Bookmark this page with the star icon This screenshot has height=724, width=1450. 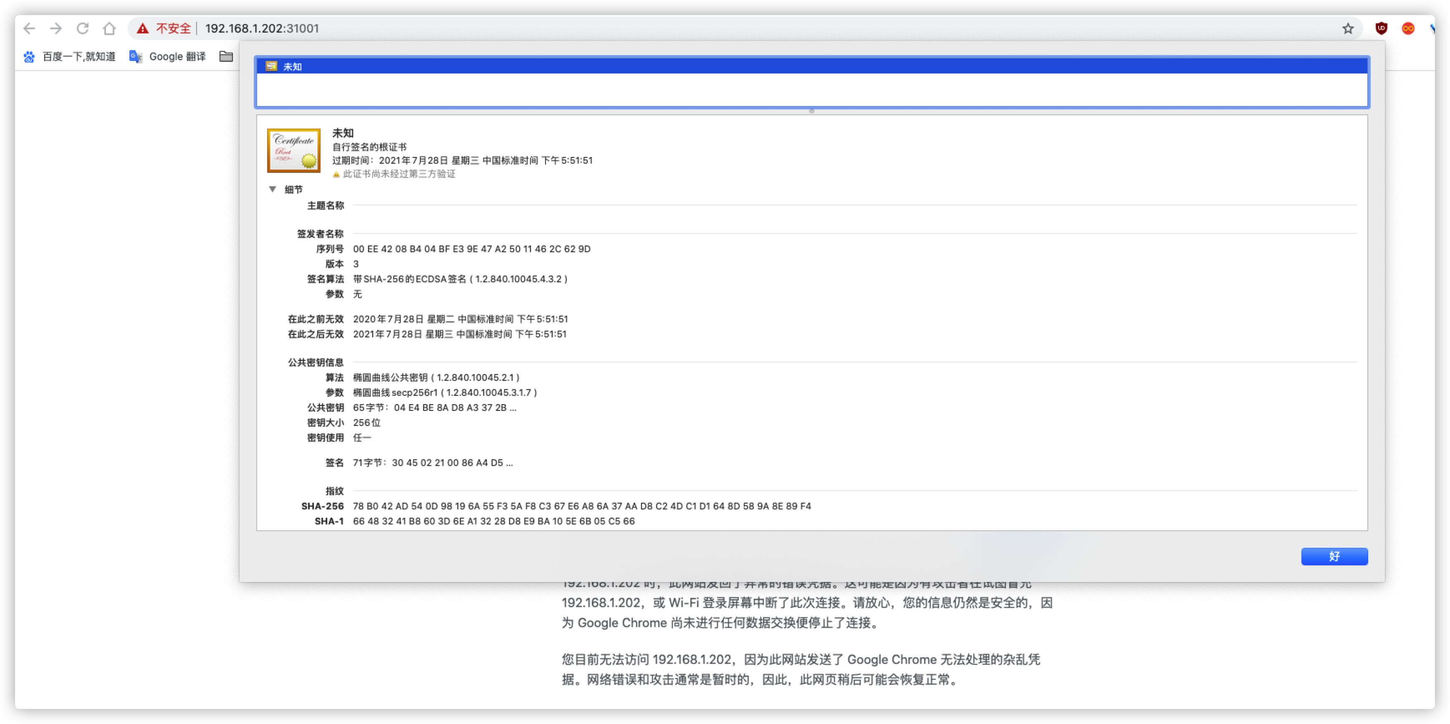[x=1348, y=28]
